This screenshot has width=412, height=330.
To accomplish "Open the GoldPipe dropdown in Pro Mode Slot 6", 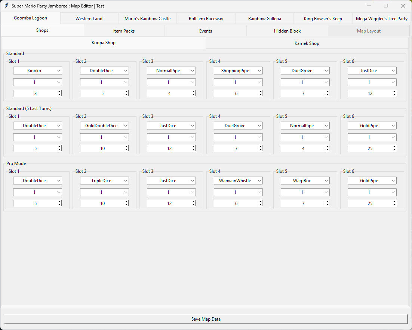I will 372,180.
